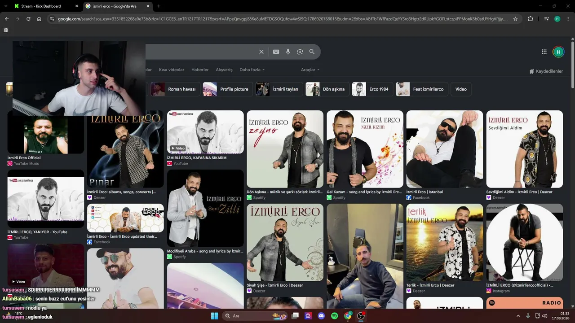The image size is (575, 323).
Task: Expand the Daha fazla dropdown
Action: click(252, 70)
